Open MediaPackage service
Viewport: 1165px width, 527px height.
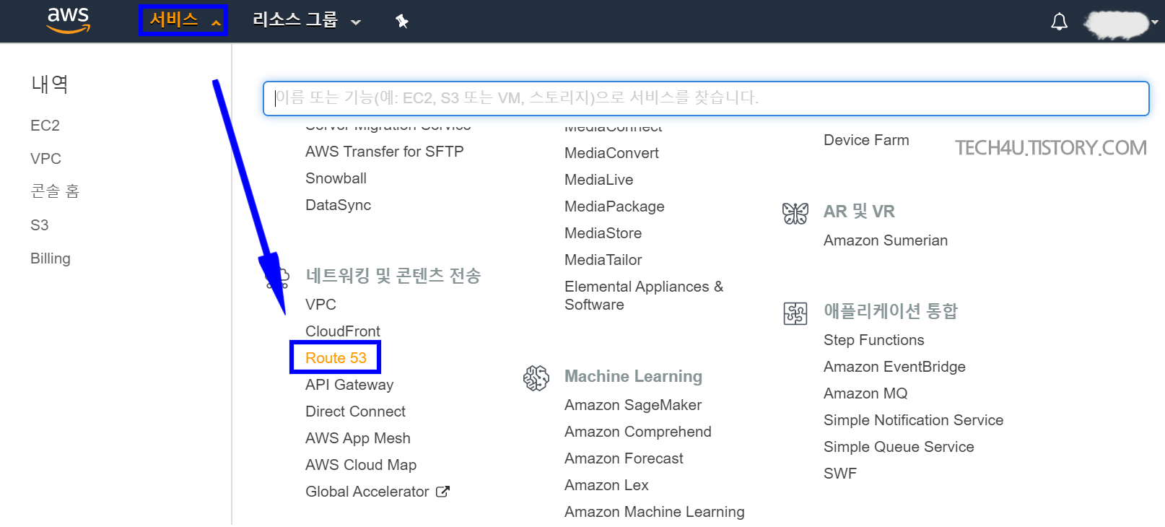coord(614,206)
